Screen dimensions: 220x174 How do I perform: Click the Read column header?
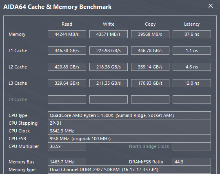(67, 24)
